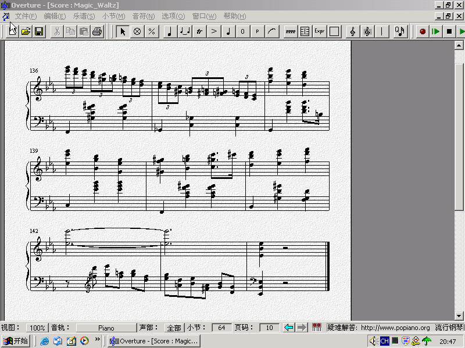Open the 全部 voice selector
The width and height of the screenshot is (465, 348).
point(174,328)
